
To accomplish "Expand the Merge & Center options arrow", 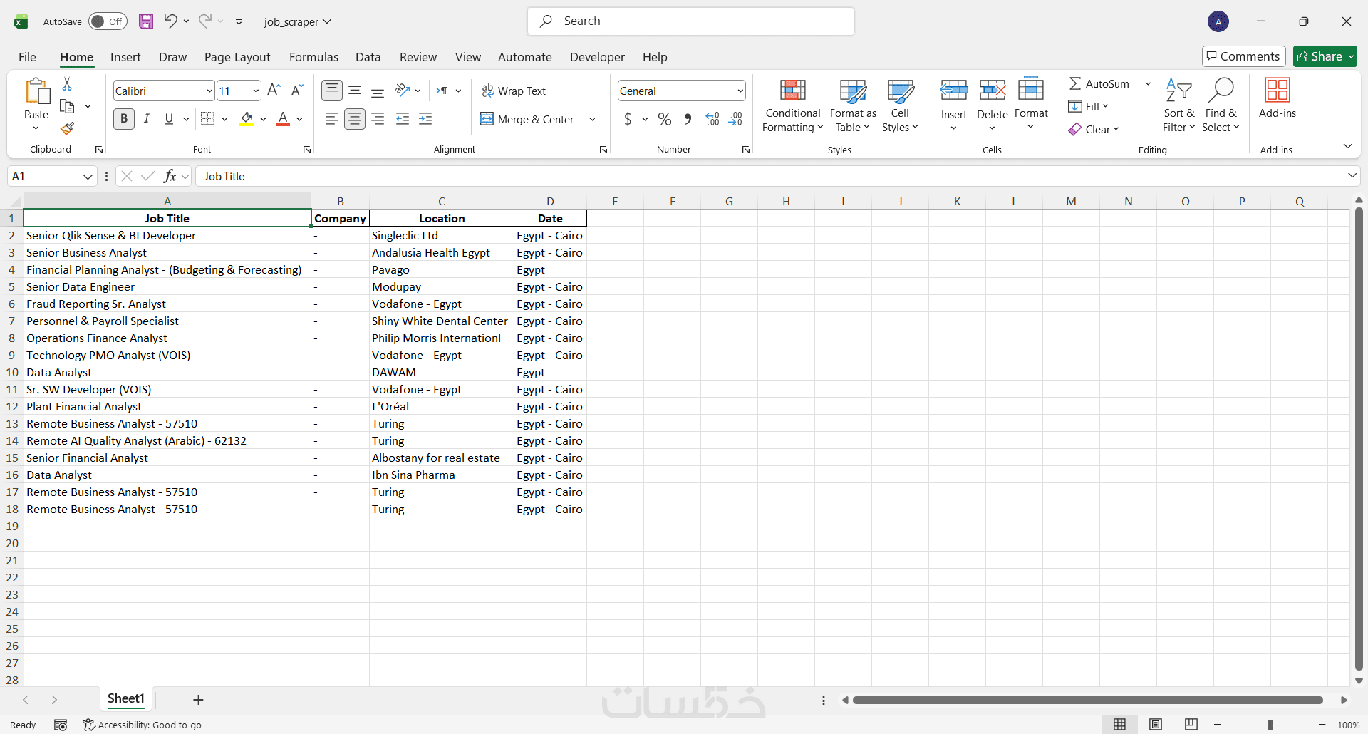I will pos(592,119).
